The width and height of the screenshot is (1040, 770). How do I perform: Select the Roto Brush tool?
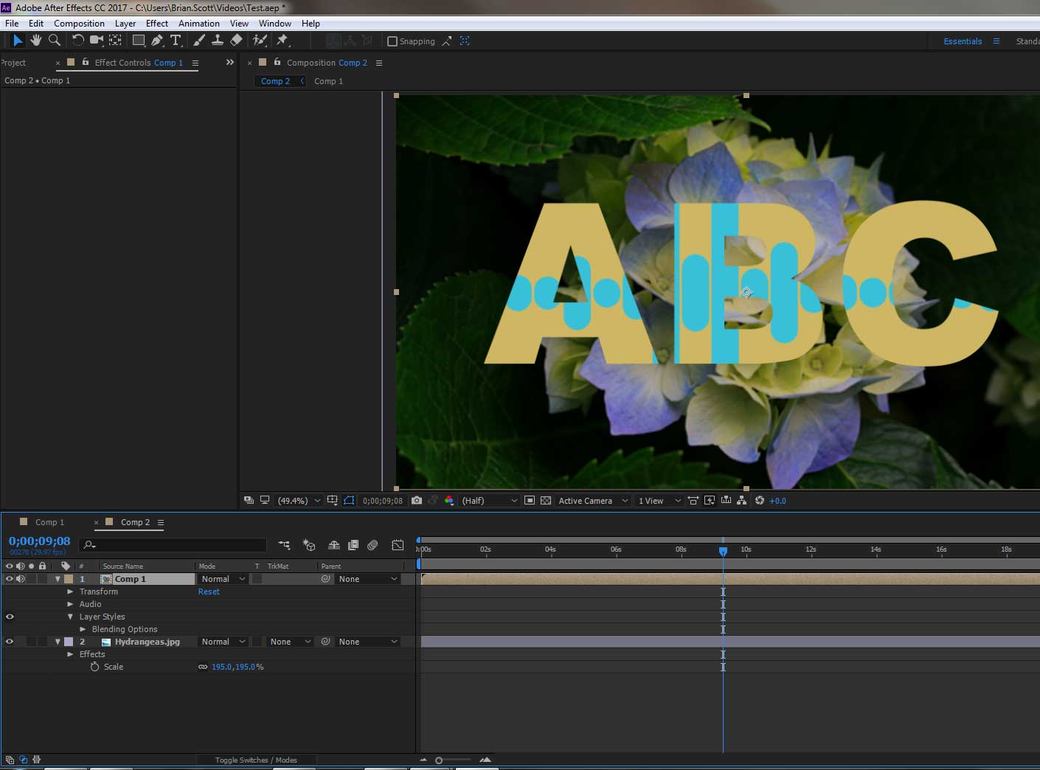click(x=260, y=41)
